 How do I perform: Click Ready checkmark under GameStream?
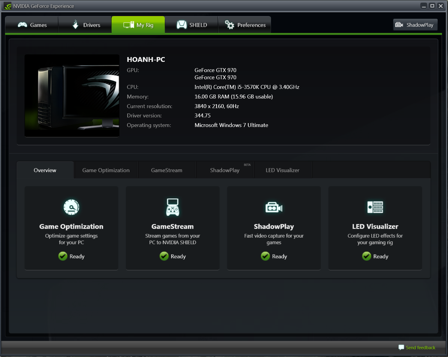point(164,256)
